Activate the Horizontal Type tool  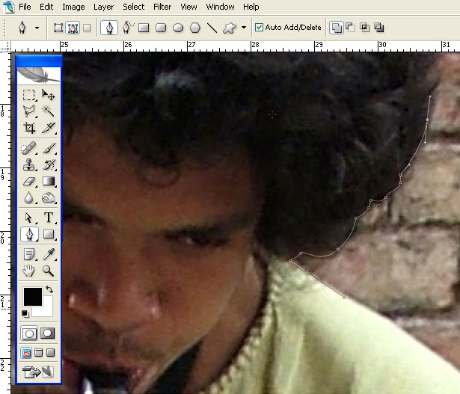pyautogui.click(x=48, y=218)
